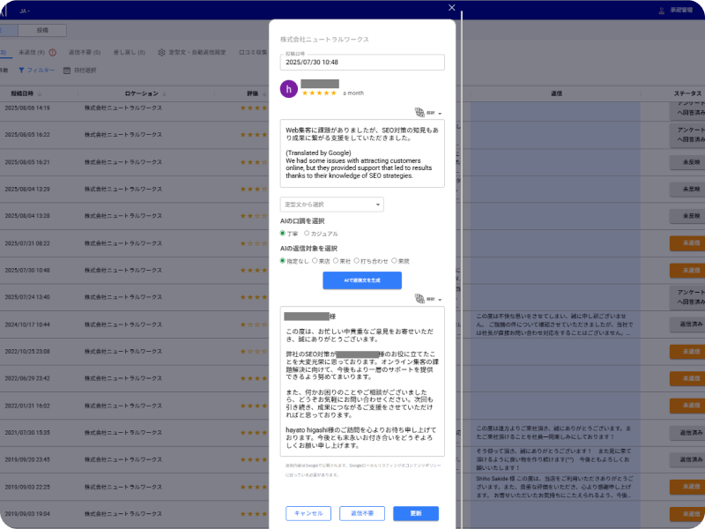Choose the 打ち合わせ reply target option
Image resolution: width=705 pixels, height=529 pixels.
click(357, 261)
